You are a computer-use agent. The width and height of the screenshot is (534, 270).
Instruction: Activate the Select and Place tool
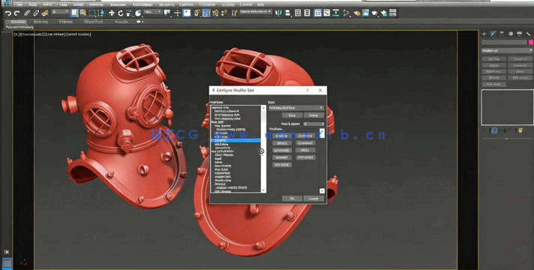(138, 13)
